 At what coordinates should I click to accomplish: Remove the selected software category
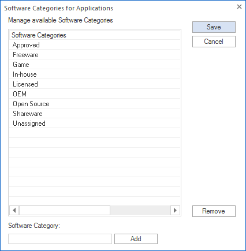pos(214,211)
